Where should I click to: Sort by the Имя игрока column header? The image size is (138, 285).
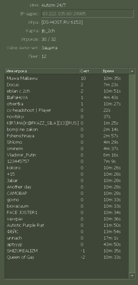pos(42,71)
